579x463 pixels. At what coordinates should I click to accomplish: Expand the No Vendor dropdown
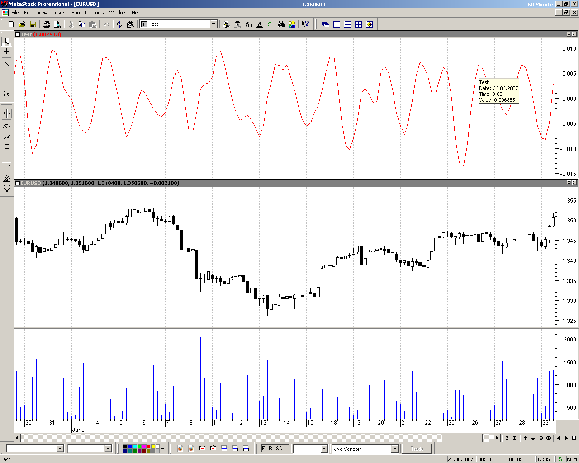coord(394,449)
